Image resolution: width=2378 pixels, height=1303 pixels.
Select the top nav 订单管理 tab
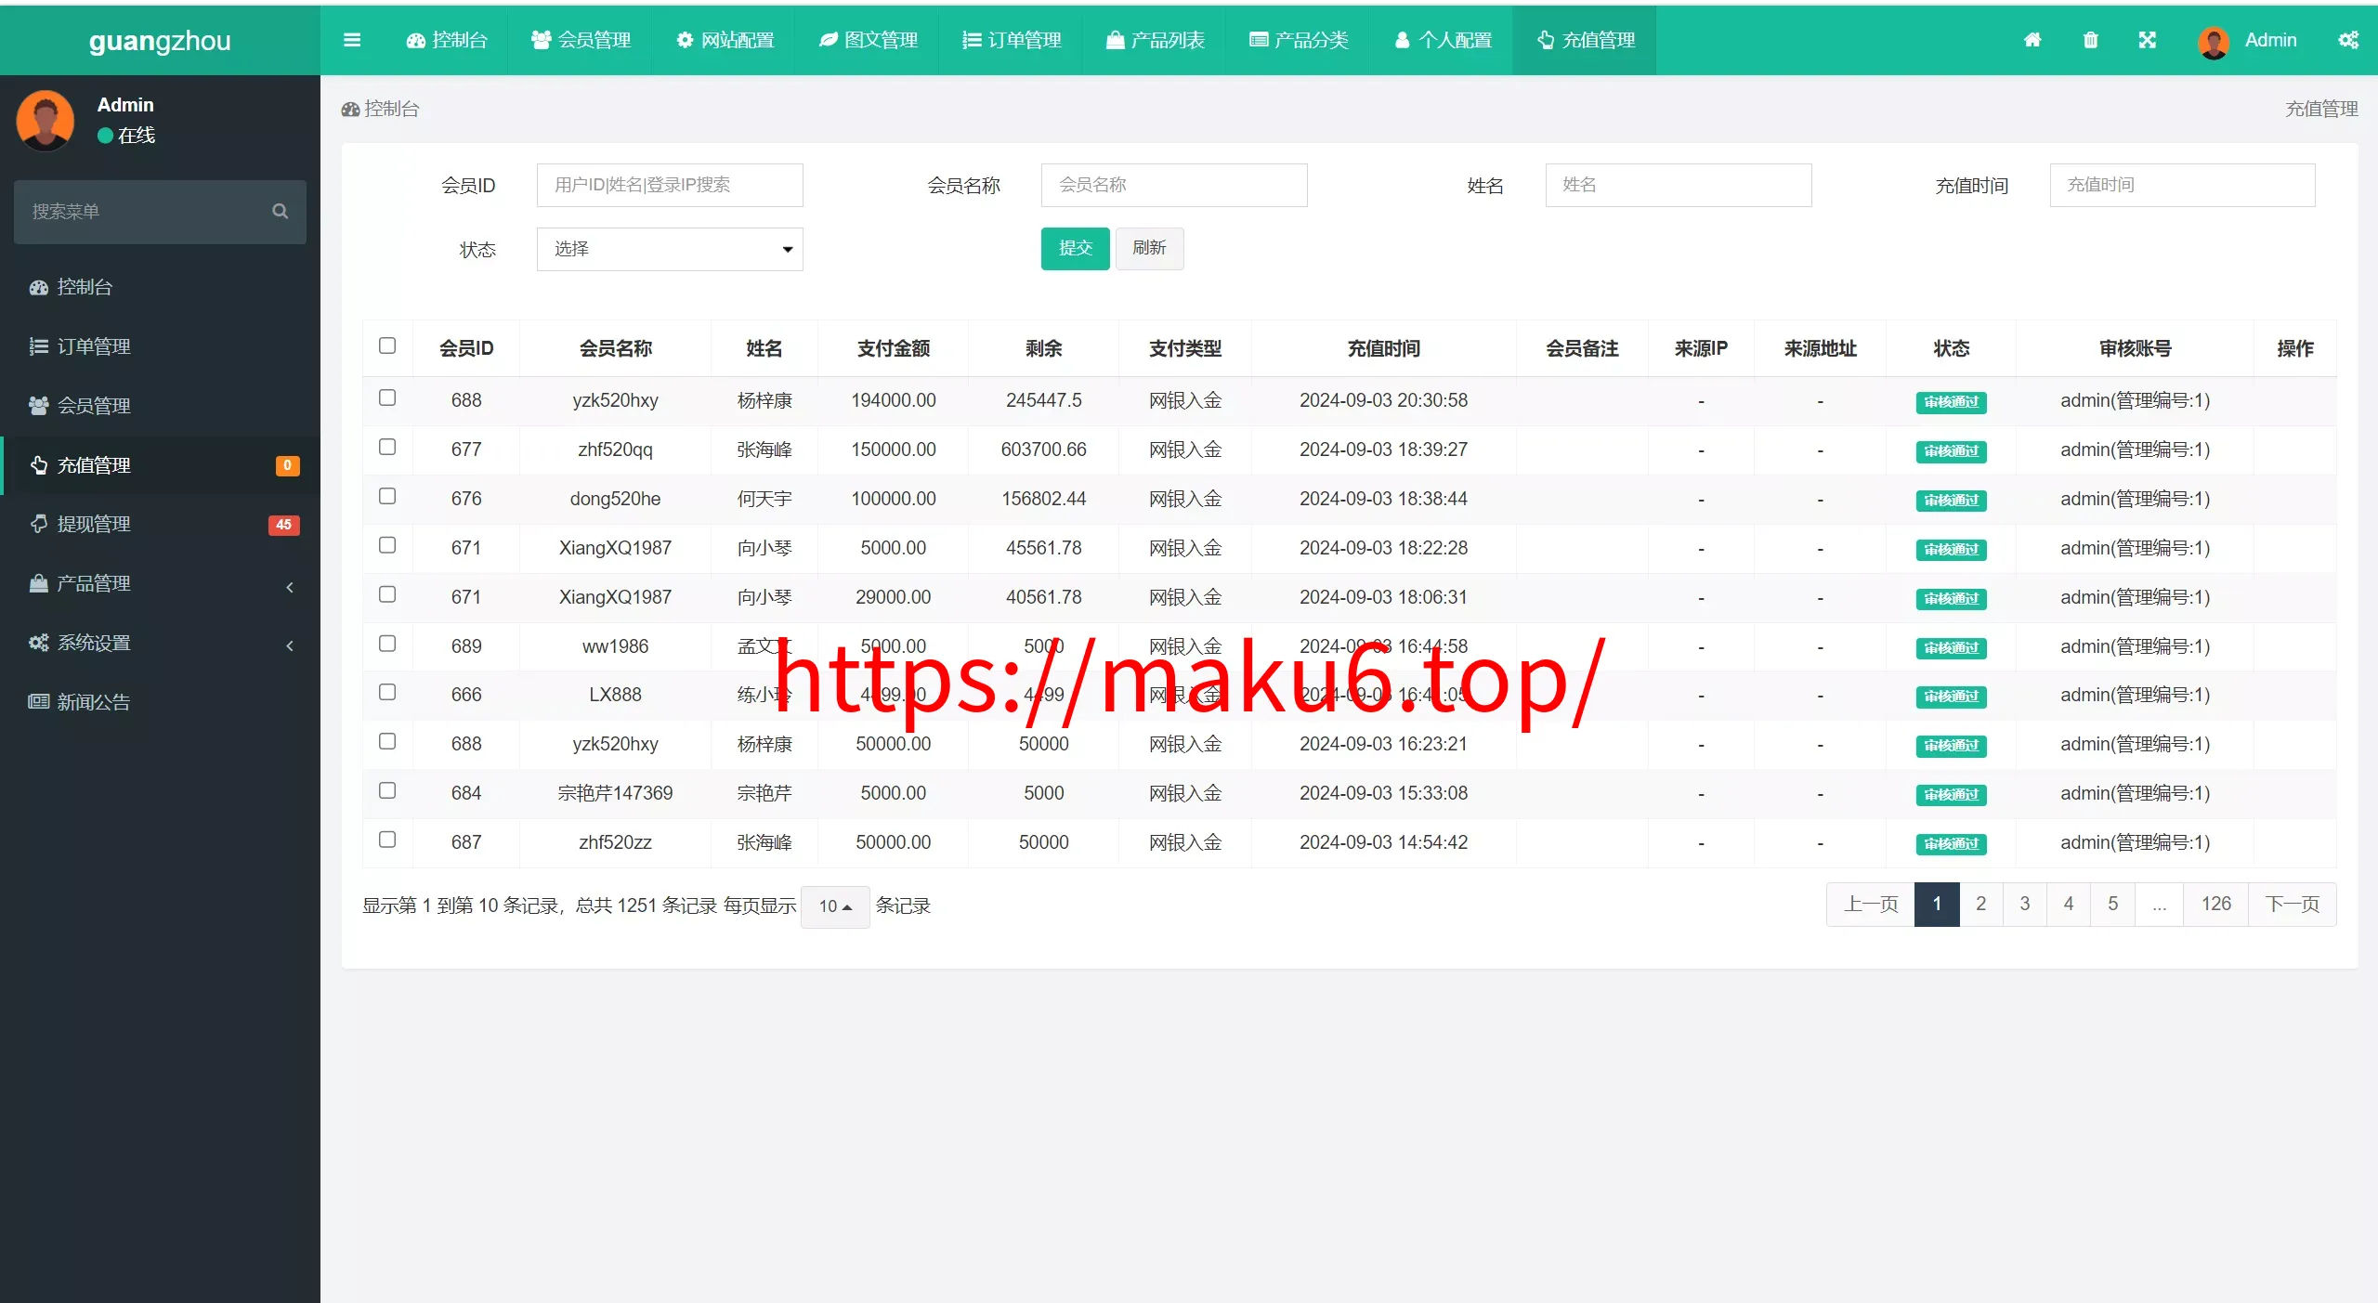[x=1012, y=40]
